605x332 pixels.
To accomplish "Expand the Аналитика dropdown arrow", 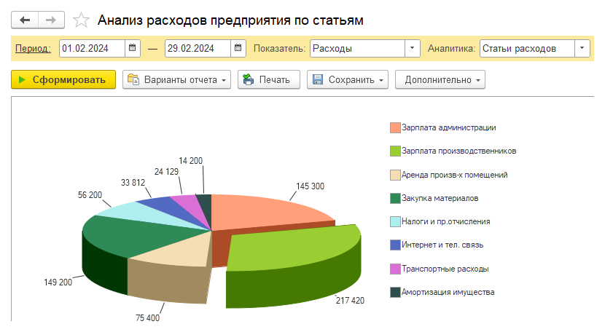I will pos(582,48).
